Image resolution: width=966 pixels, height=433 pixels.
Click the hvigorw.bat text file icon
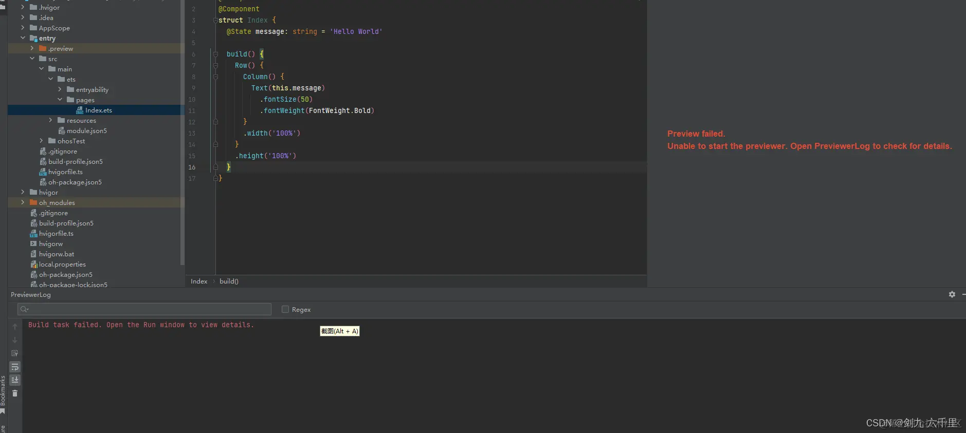pos(33,254)
